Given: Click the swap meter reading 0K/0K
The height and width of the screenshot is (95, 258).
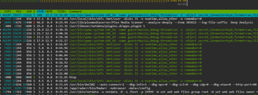Looking at the screenshot, I should [x=182, y=4].
